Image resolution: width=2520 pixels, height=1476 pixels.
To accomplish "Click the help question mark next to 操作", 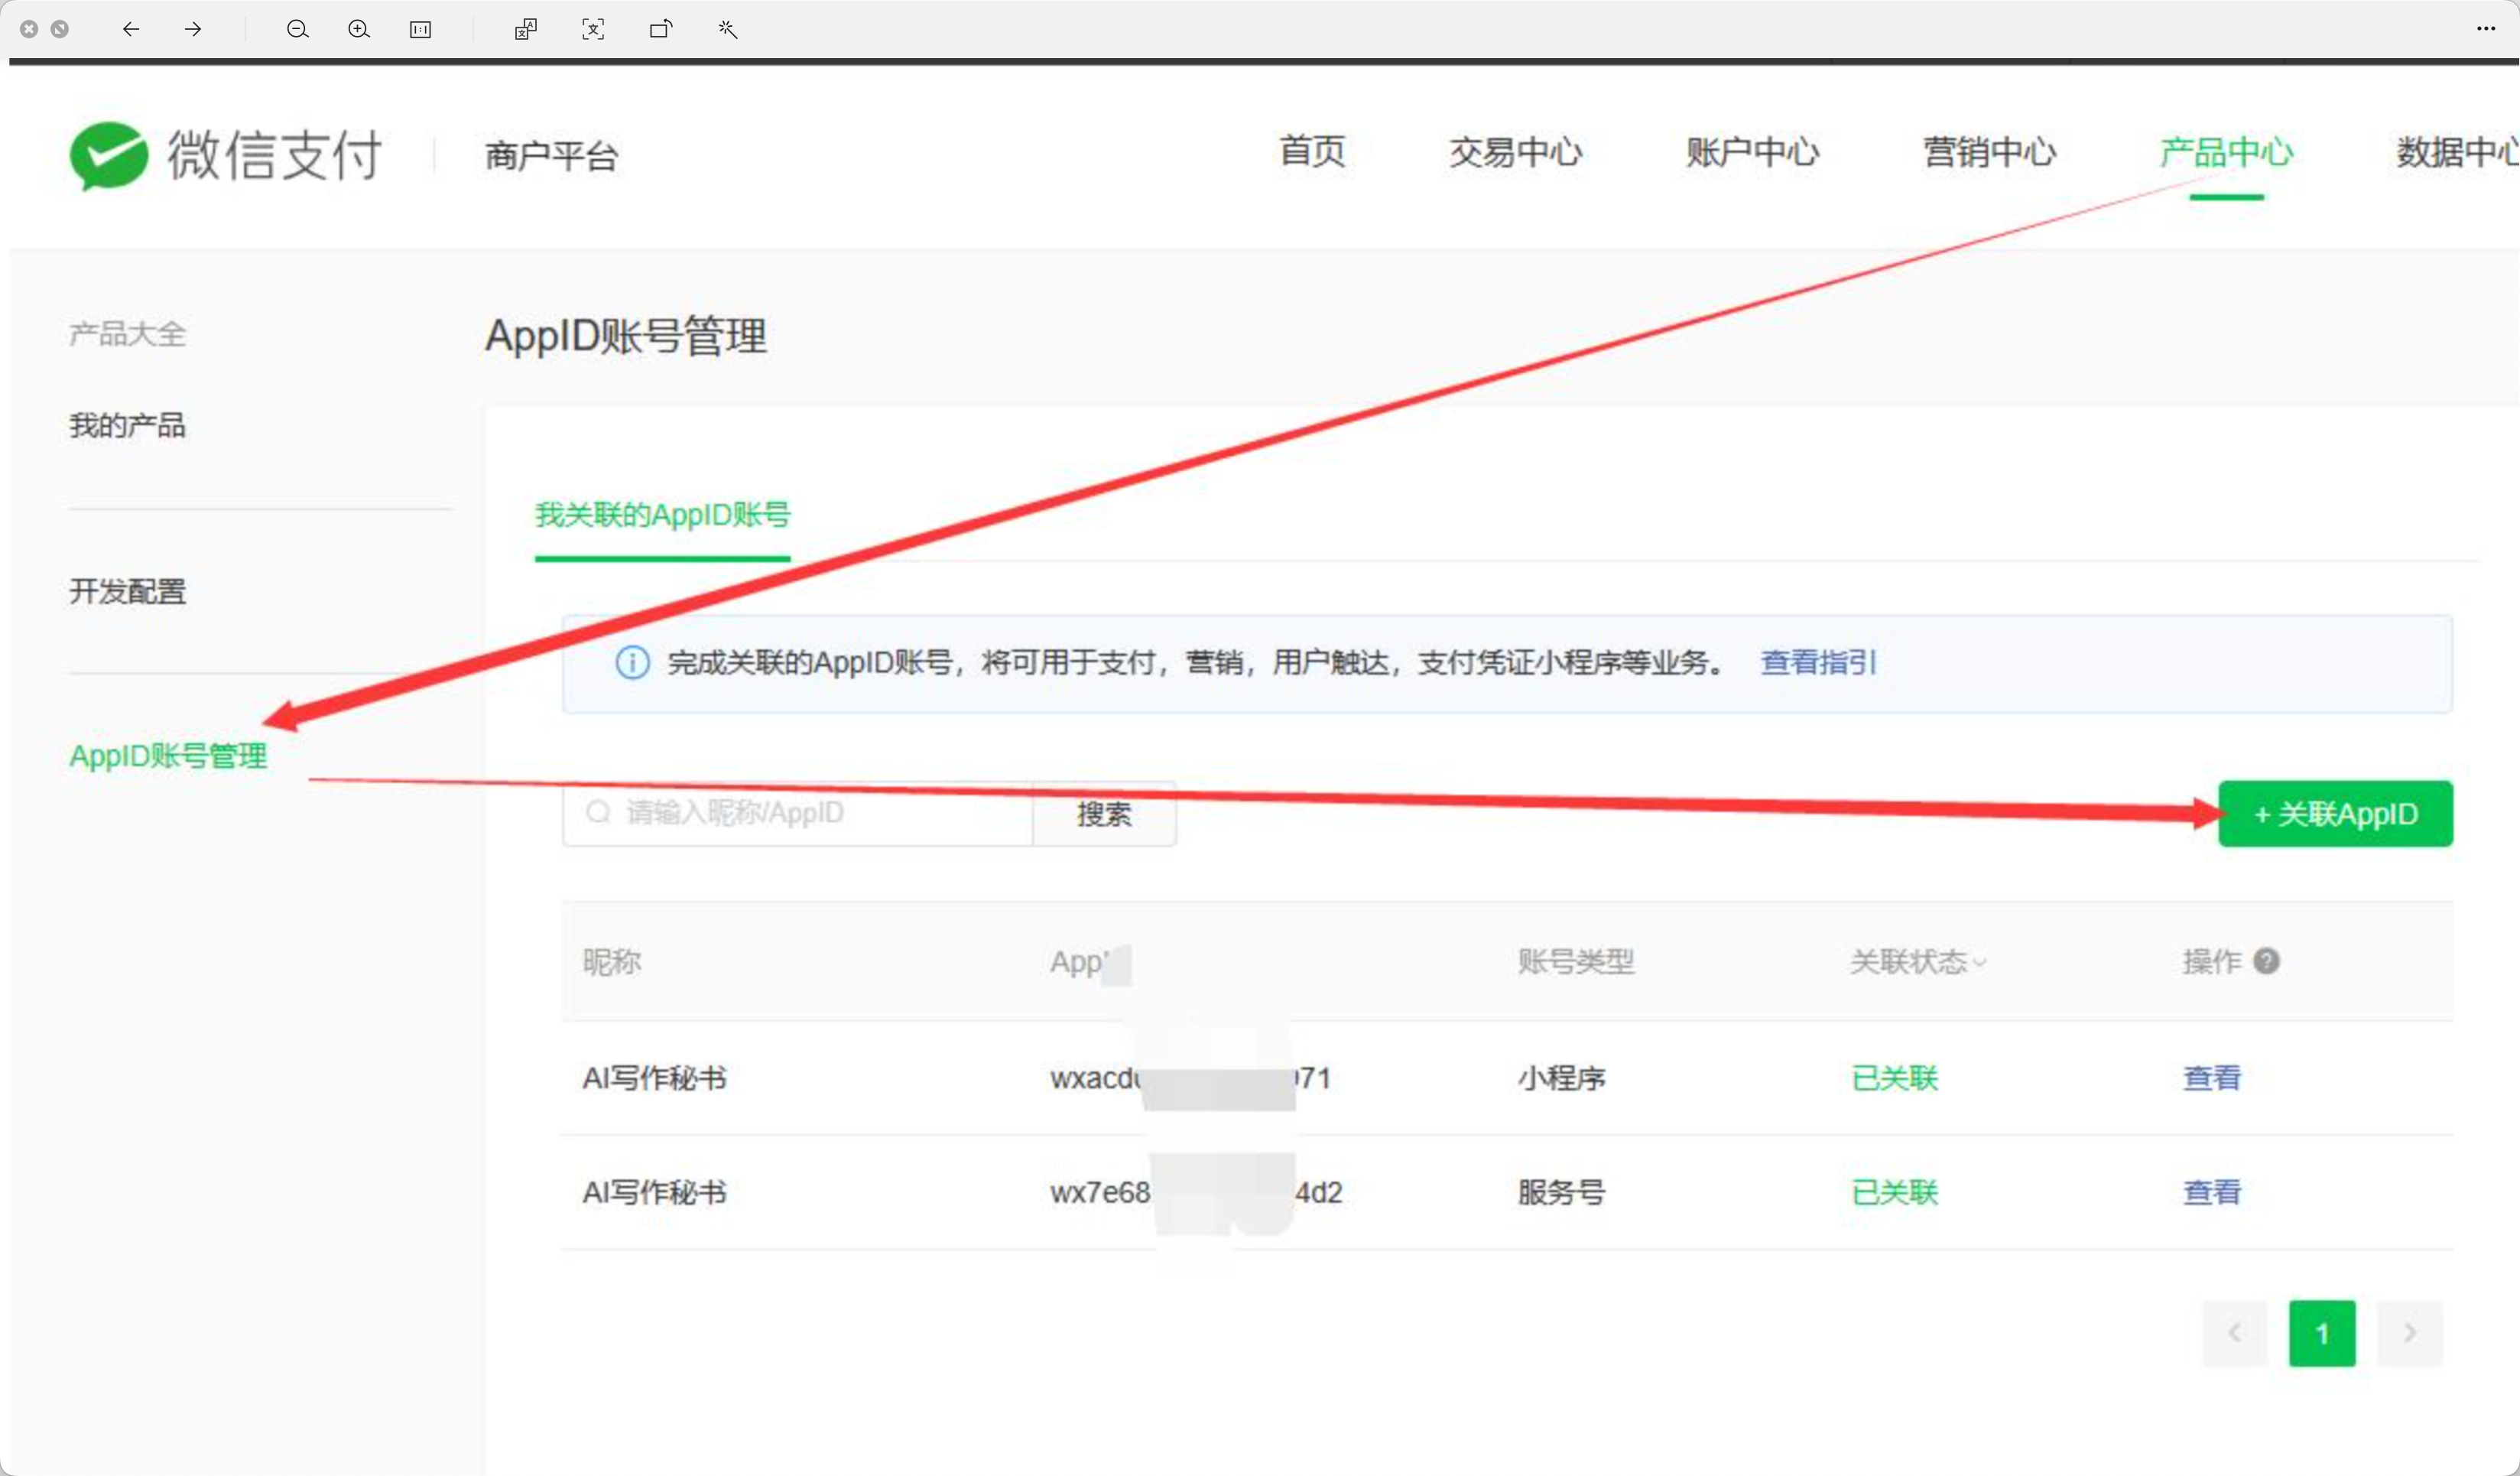I will coord(2267,961).
